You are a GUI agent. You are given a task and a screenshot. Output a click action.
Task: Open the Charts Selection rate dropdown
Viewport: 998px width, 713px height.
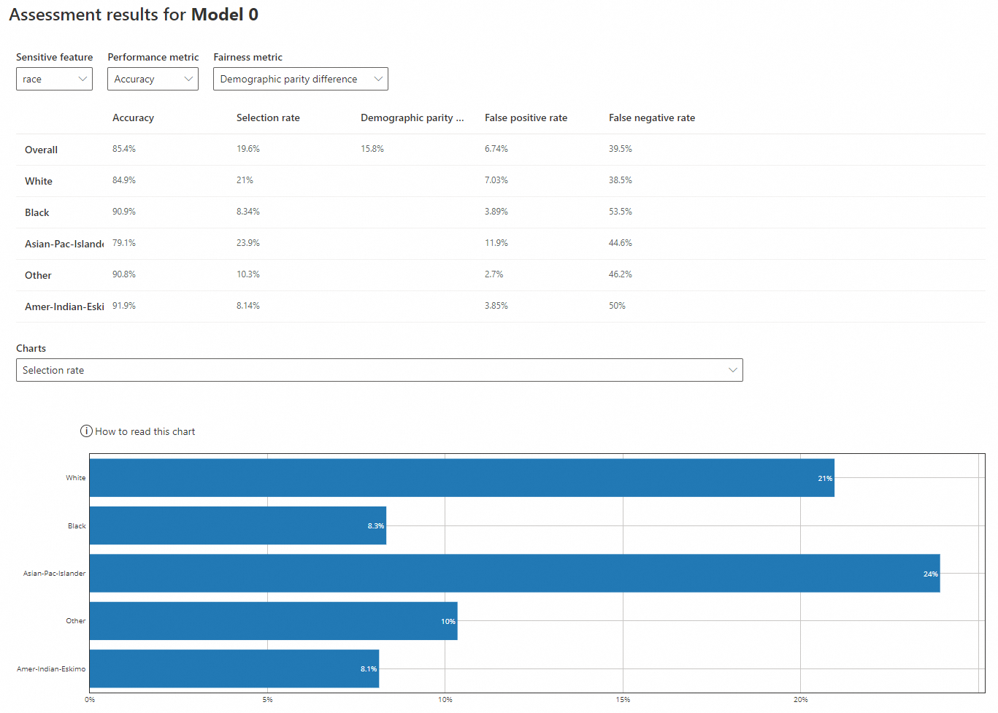click(x=379, y=370)
